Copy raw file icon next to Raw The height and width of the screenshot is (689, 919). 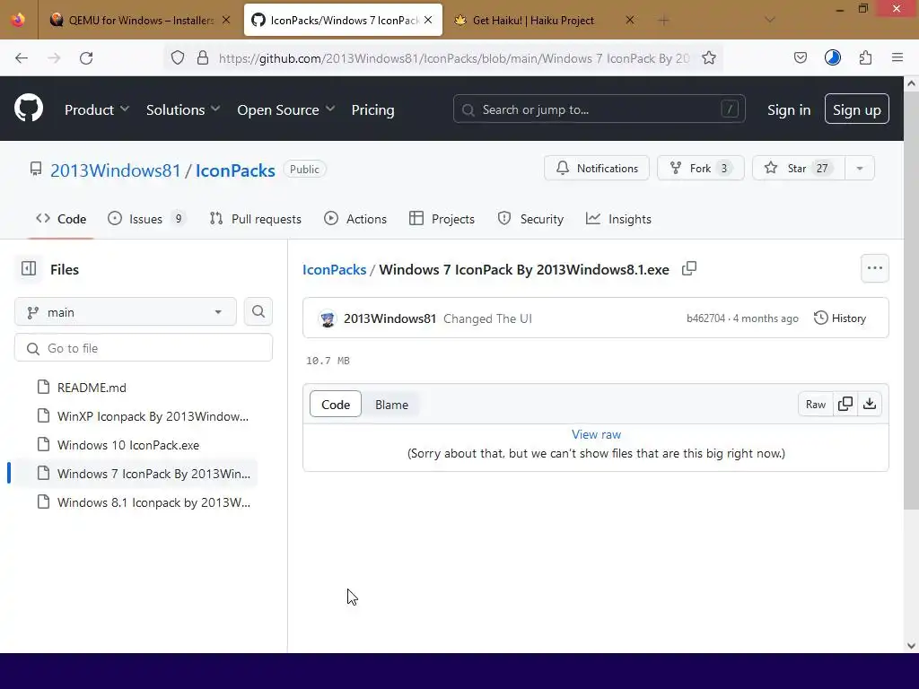[x=845, y=405]
